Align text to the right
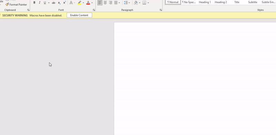Viewport: 276px width, 135px height. pos(110,3)
